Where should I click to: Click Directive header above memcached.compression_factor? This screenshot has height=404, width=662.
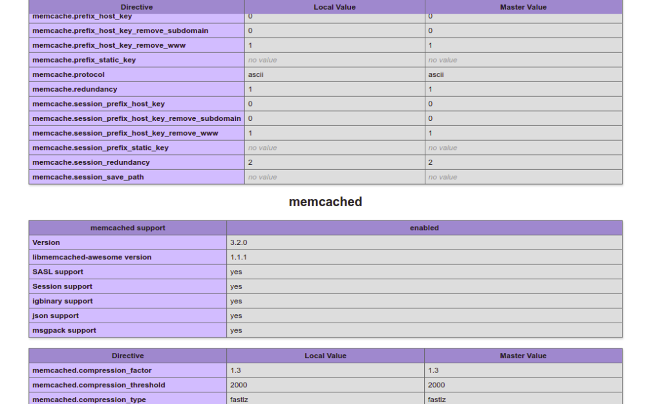point(127,356)
